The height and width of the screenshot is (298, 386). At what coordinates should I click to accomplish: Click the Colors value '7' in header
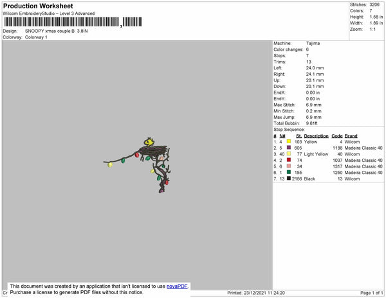(x=371, y=11)
